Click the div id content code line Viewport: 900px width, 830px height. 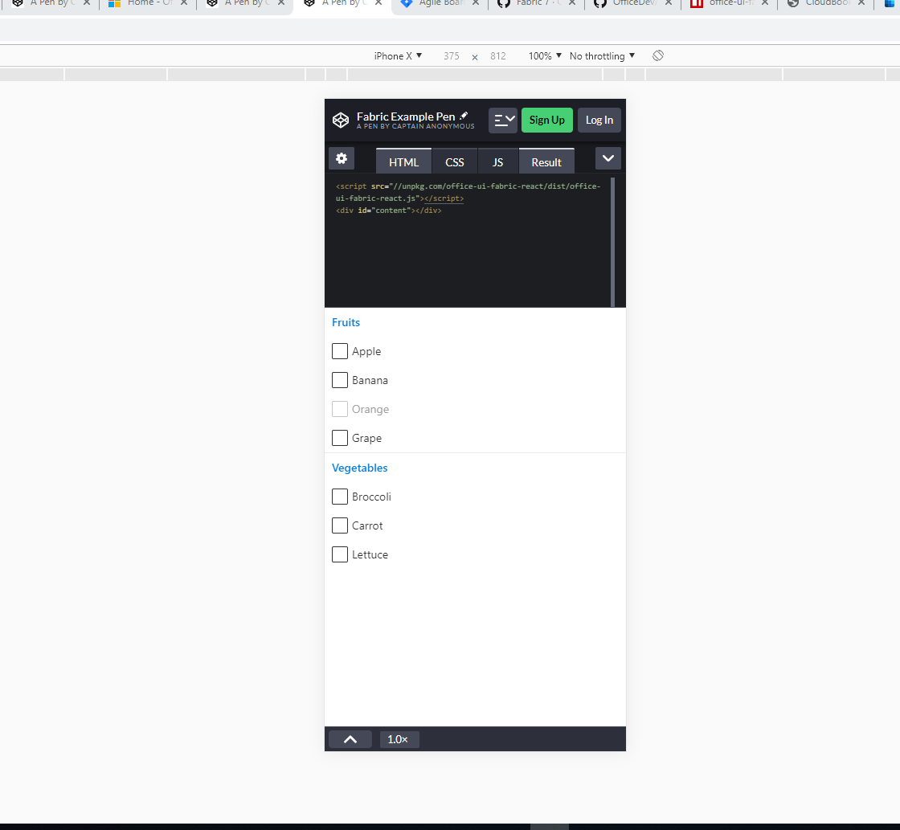[389, 211]
